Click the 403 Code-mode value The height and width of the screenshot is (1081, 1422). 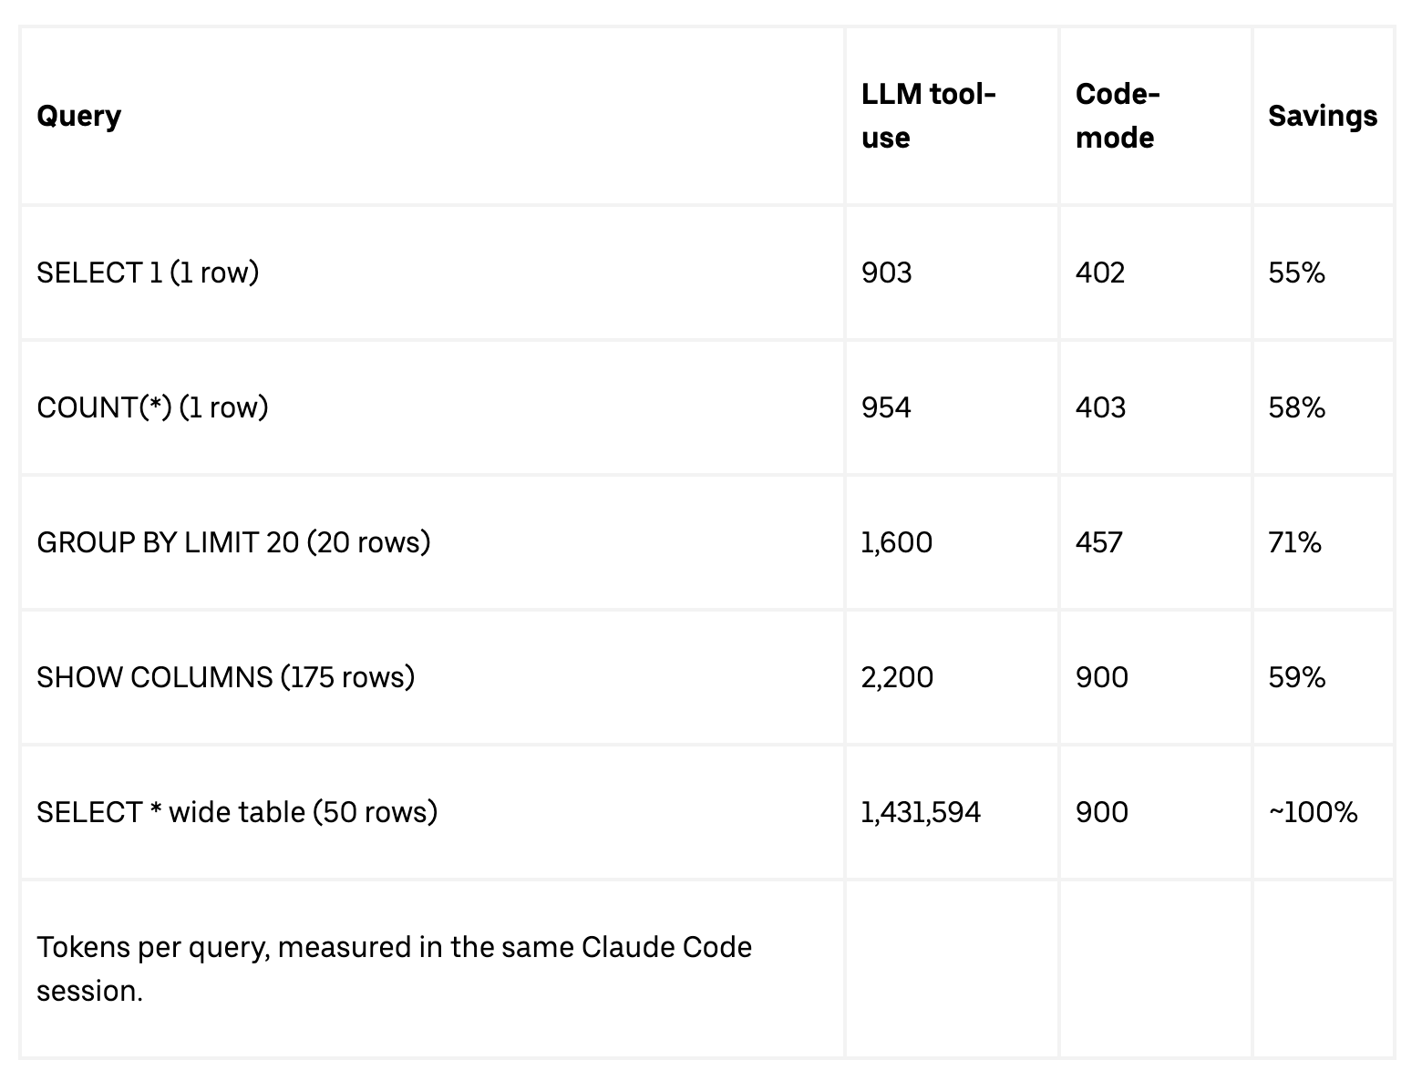[1100, 407]
